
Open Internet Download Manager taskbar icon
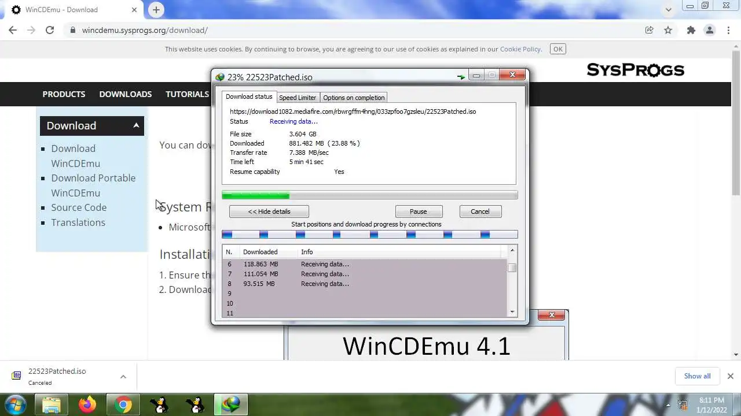click(232, 404)
